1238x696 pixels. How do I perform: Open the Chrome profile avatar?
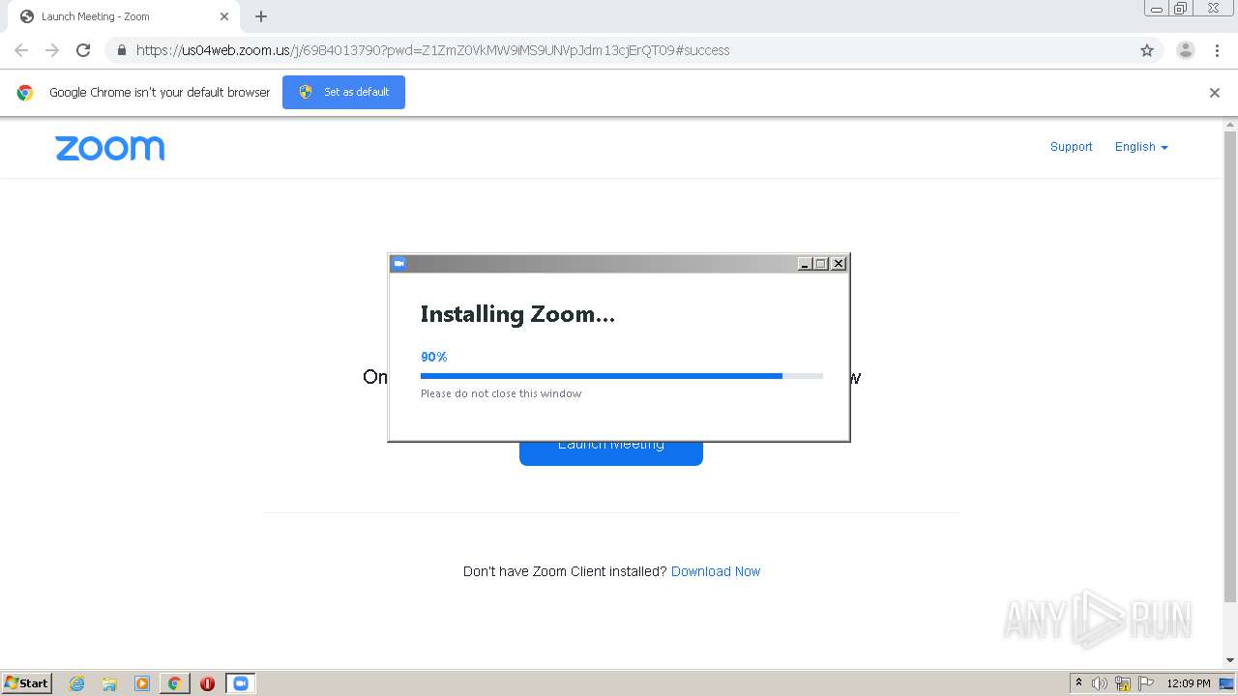coord(1186,50)
